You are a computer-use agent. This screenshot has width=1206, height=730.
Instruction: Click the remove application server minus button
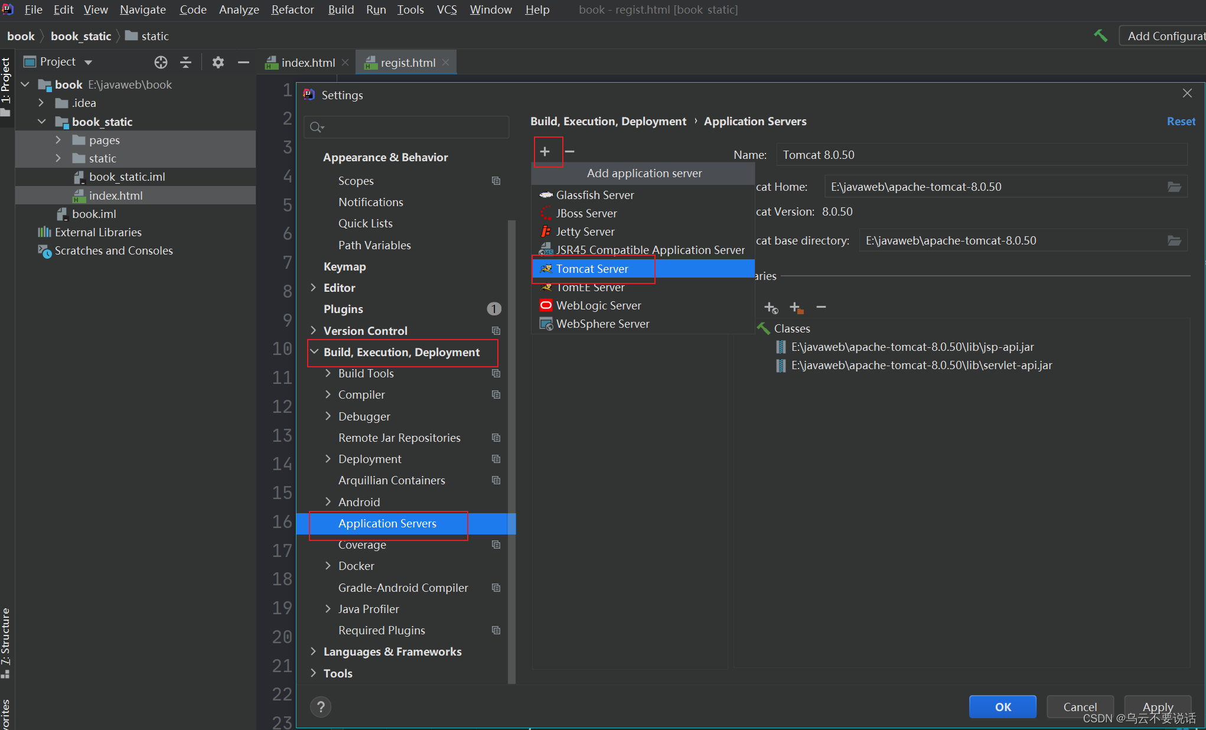pos(569,152)
